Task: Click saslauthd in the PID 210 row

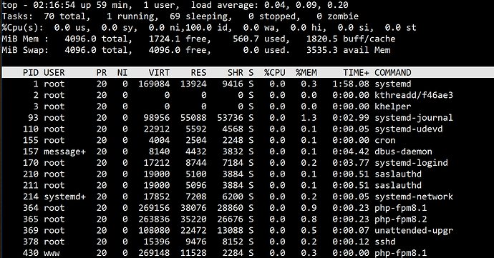Action: click(x=398, y=174)
